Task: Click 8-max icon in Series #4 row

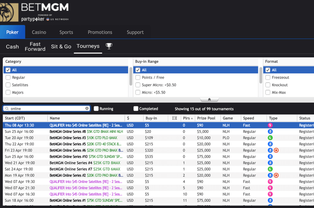Action: tap(270, 163)
